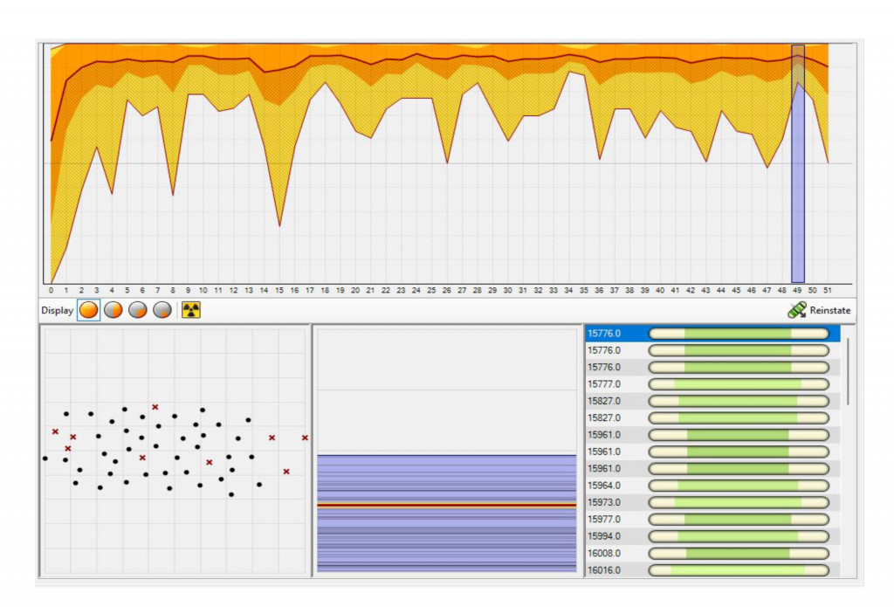Select the half-orange circle Display mode
The width and height of the screenshot is (894, 607).
click(x=113, y=310)
